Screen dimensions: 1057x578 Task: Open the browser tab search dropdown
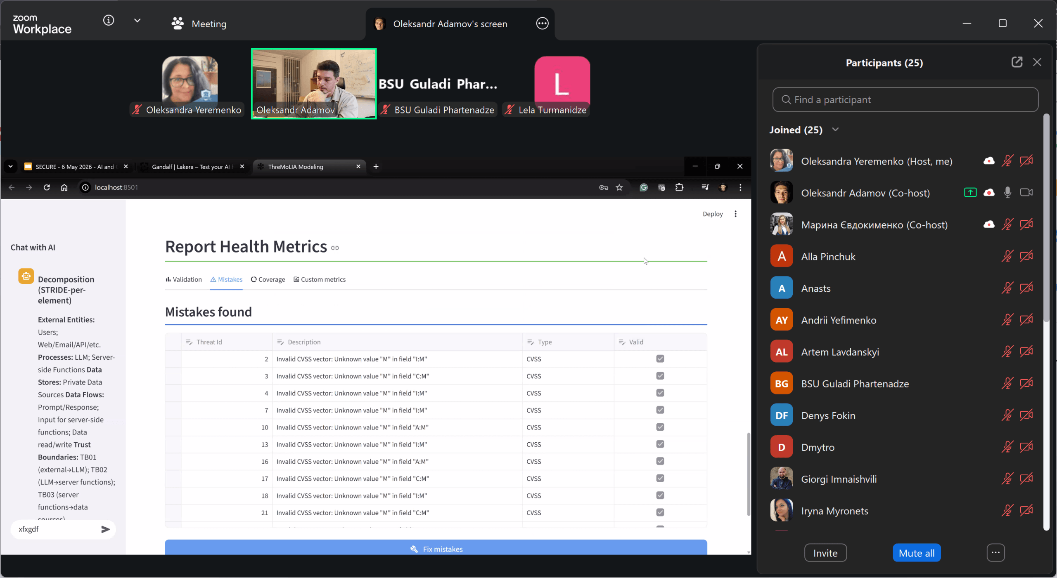[x=10, y=167]
